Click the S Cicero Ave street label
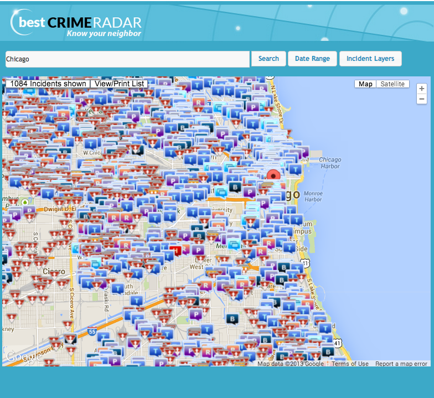The image size is (434, 398). tap(72, 303)
